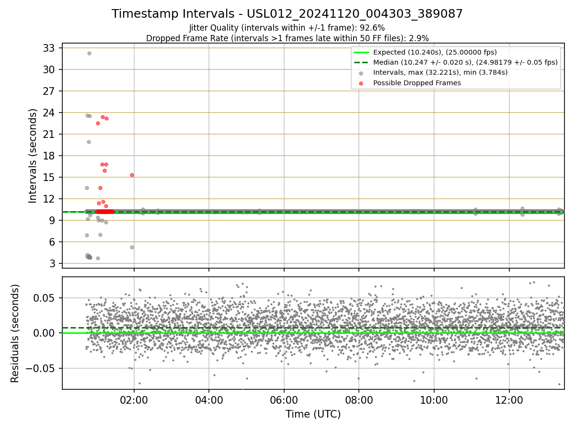Click legend entry 'Possible Dropped Frames'
The width and height of the screenshot is (575, 431).
coord(417,83)
